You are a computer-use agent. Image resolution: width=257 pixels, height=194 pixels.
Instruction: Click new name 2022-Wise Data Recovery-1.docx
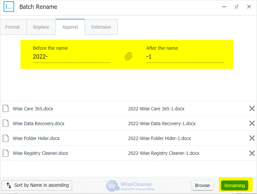[162, 124]
